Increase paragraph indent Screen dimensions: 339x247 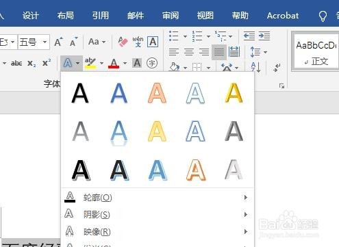[264, 36]
